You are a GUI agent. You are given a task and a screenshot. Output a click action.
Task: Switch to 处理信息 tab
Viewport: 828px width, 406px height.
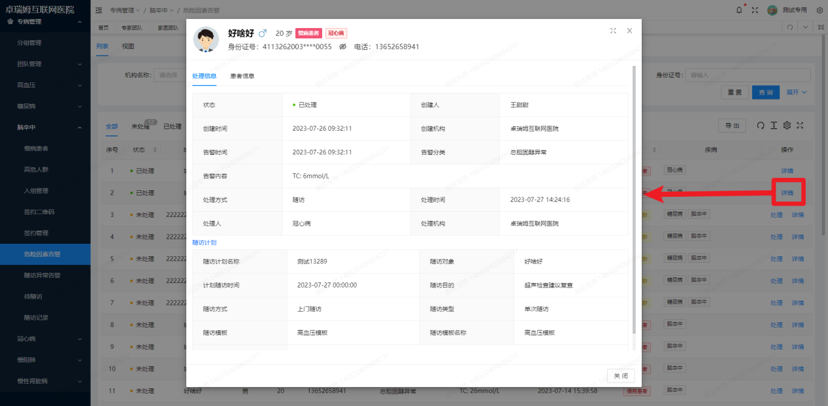pos(205,76)
